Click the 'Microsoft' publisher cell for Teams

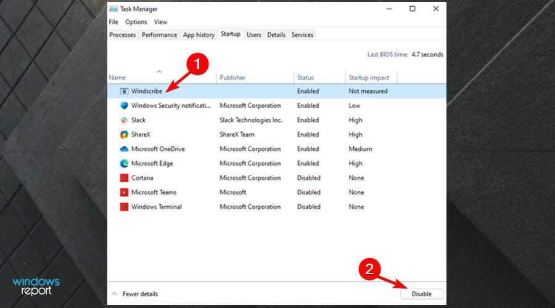pos(232,192)
